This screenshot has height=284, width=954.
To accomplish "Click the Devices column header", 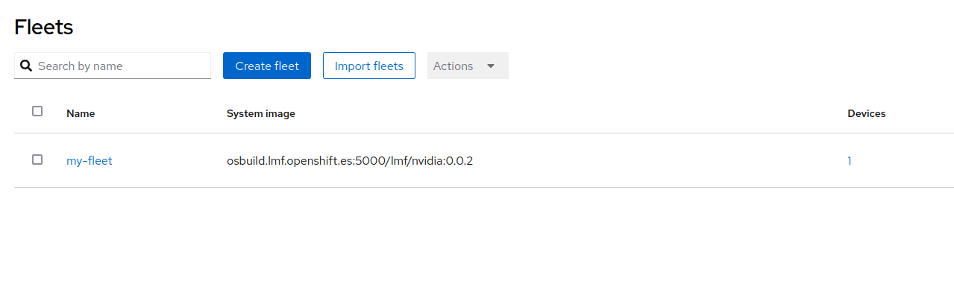I will [867, 113].
